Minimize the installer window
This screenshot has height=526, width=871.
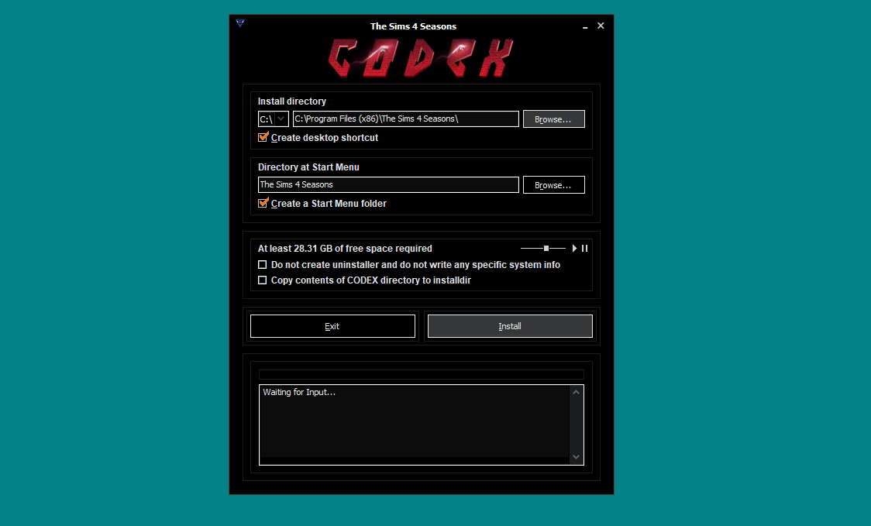click(x=585, y=26)
